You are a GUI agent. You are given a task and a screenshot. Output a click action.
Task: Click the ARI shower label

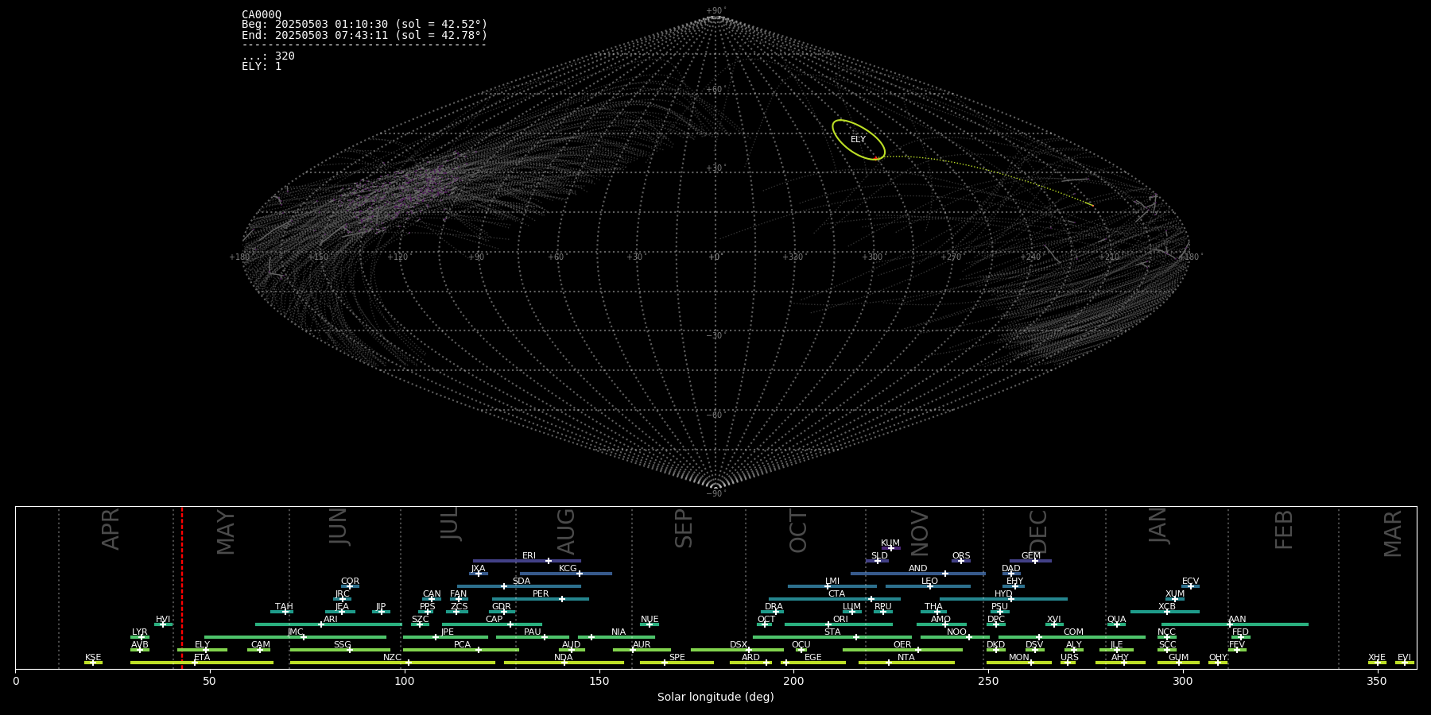click(x=331, y=620)
